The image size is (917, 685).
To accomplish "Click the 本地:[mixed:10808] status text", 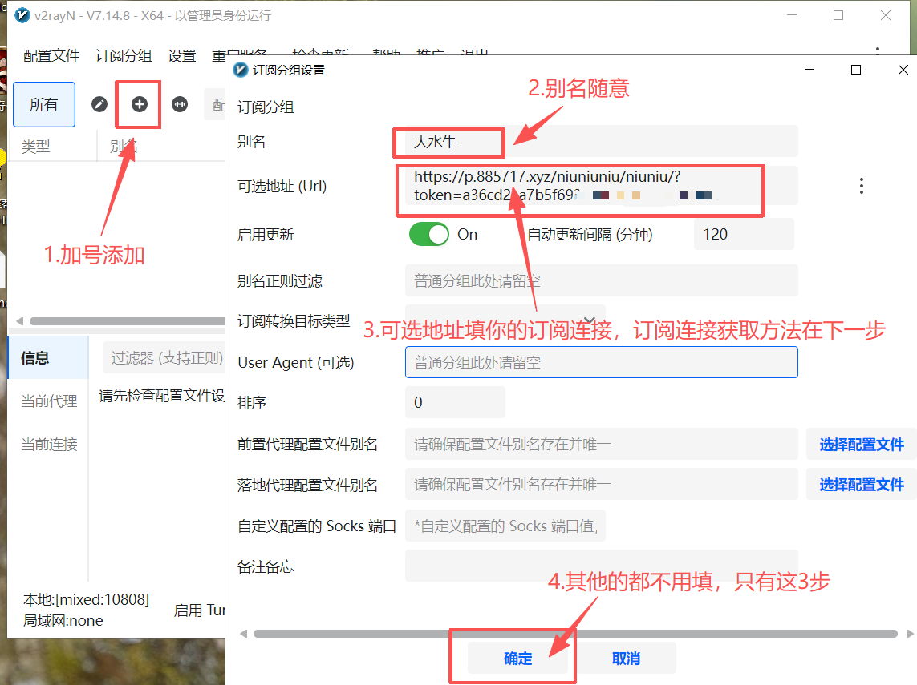I will coord(86,600).
